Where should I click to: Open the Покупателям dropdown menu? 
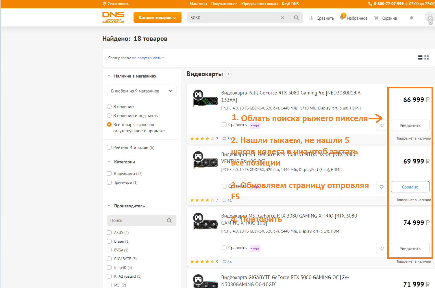(x=224, y=4)
